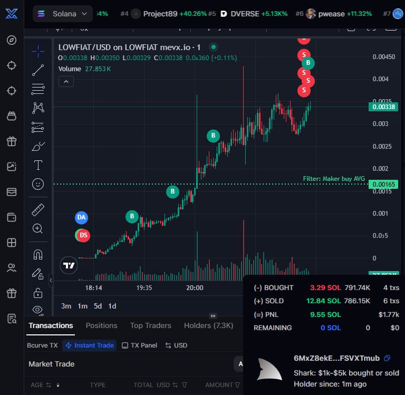Image resolution: width=405 pixels, height=395 pixels.
Task: Select the trend line drawing tool
Action: pos(38,70)
